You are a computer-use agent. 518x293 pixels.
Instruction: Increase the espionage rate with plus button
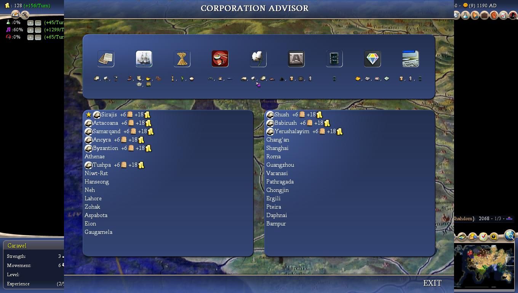click(30, 37)
